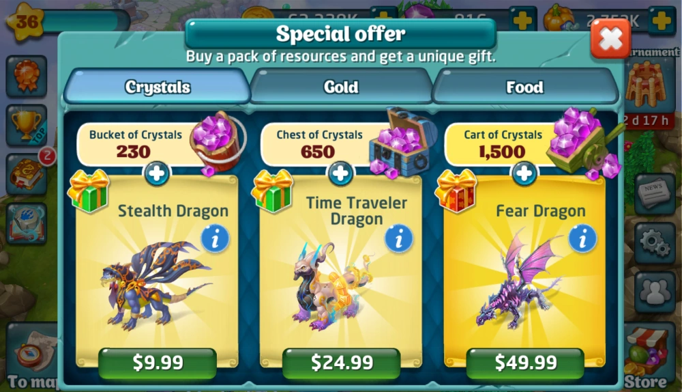
Task: Select the Crystals tab
Action: pyautogui.click(x=158, y=86)
